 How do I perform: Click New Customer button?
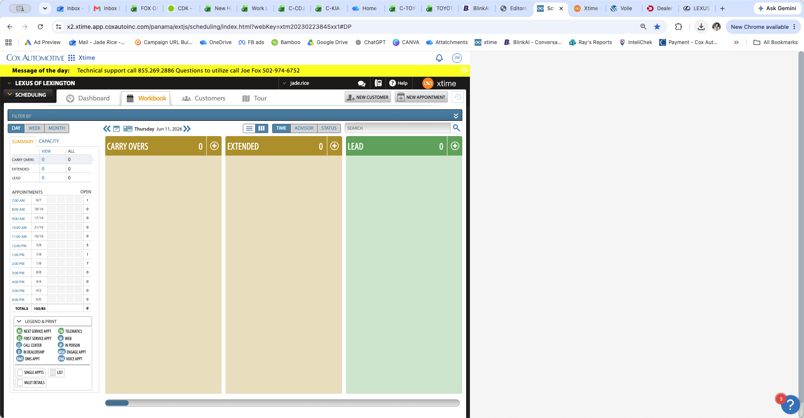368,97
